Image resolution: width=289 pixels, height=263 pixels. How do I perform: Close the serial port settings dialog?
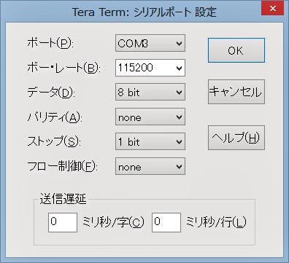pyautogui.click(x=273, y=9)
